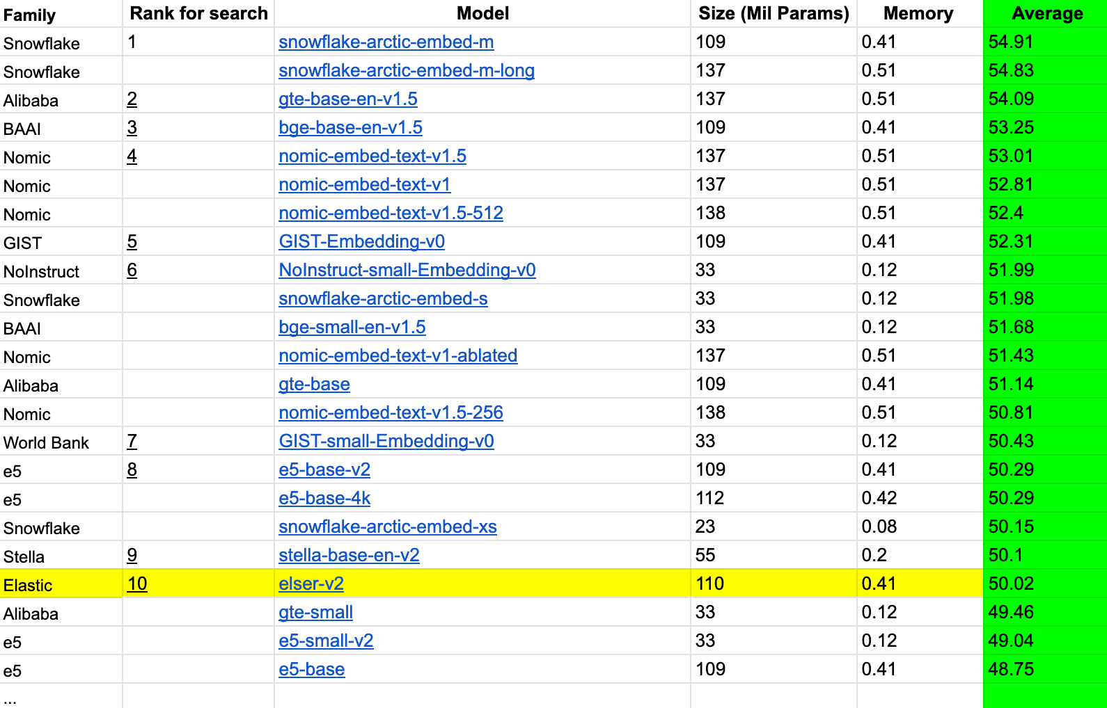Open nomic-embed-text-v1.5-512 link

coord(391,214)
